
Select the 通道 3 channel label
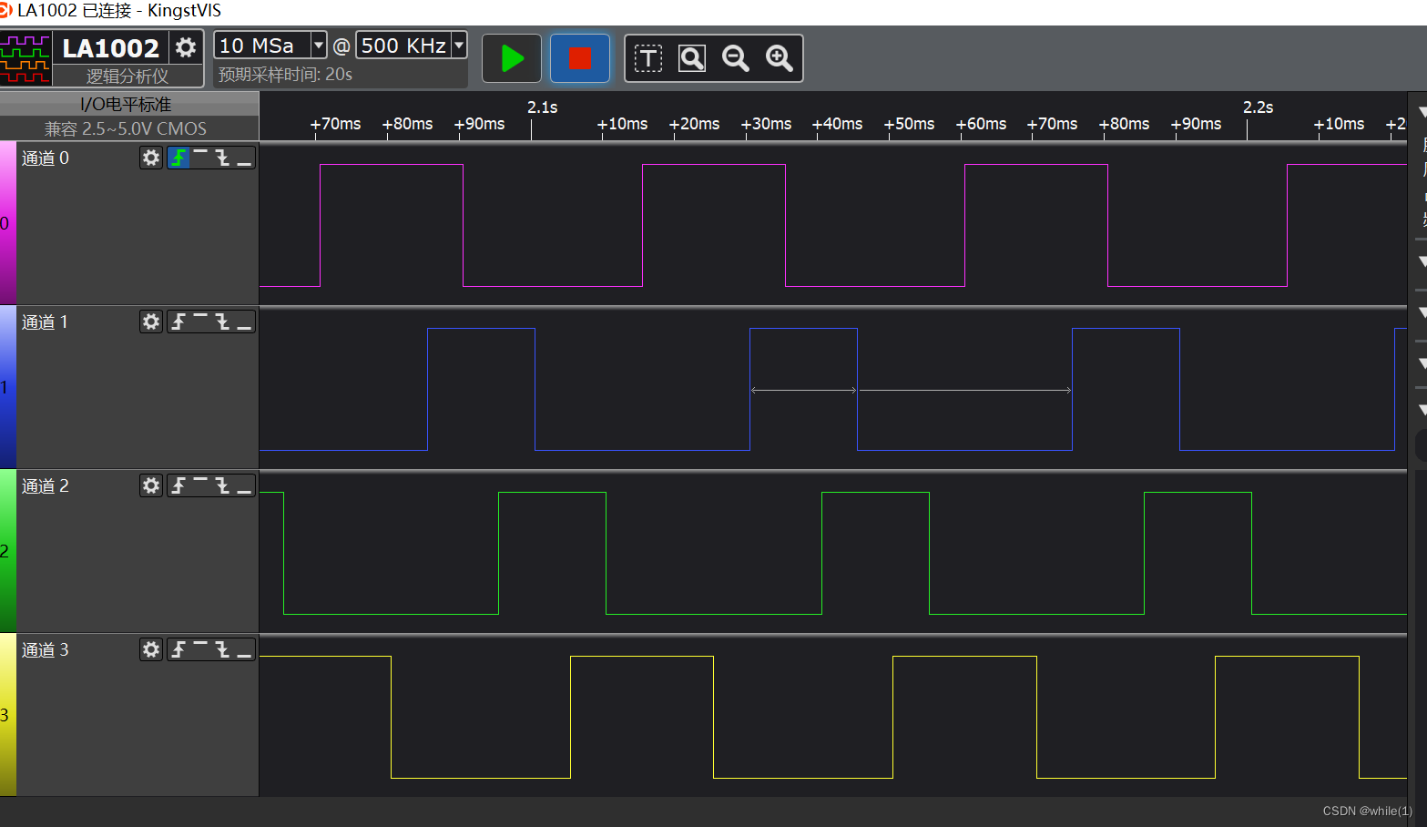[46, 649]
